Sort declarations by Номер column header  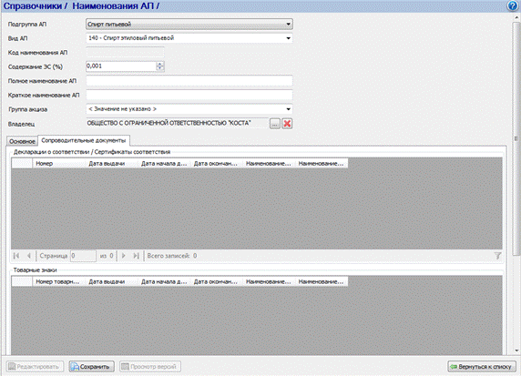pyautogui.click(x=58, y=164)
